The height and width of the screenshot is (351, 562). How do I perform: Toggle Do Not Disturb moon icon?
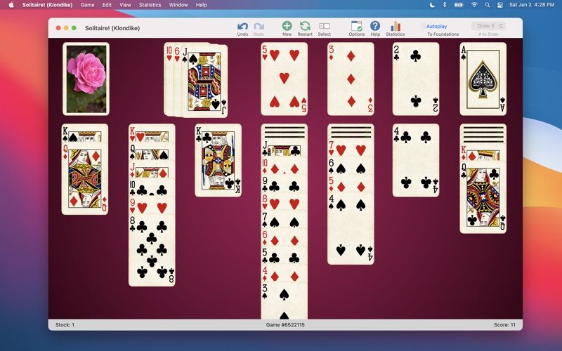[x=431, y=5]
